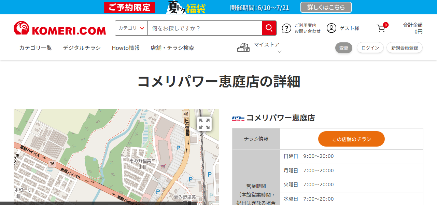Expand the マイストア chevron

coord(279,52)
